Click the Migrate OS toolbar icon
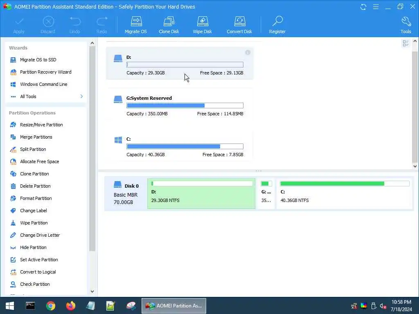 [136, 25]
